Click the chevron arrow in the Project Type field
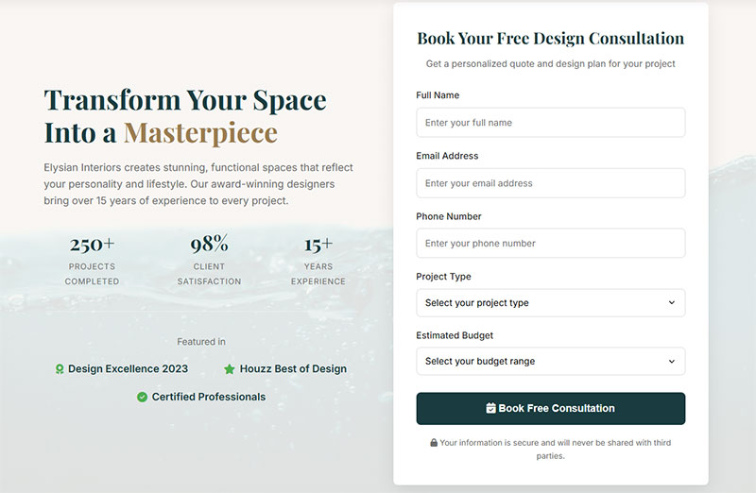The height and width of the screenshot is (493, 756). 672,303
